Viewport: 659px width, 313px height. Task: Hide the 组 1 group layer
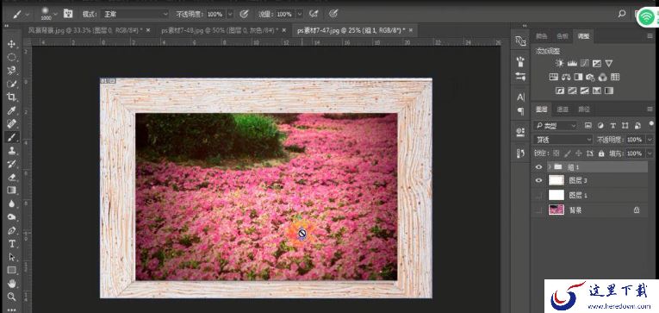coord(538,167)
